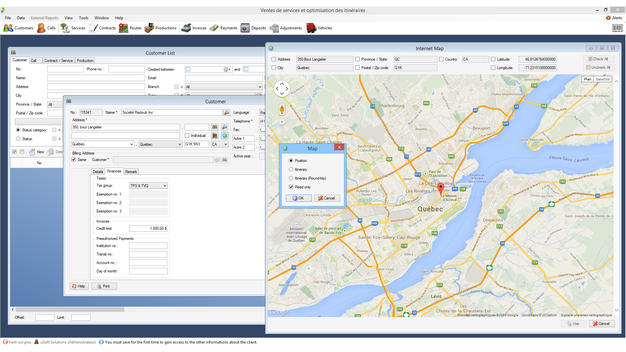Select the Position radio button
626x352 pixels.
click(x=291, y=161)
